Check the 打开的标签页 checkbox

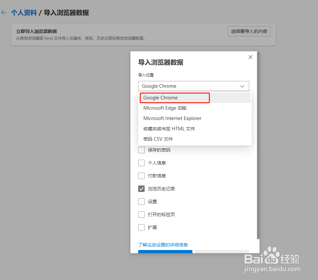(141, 215)
